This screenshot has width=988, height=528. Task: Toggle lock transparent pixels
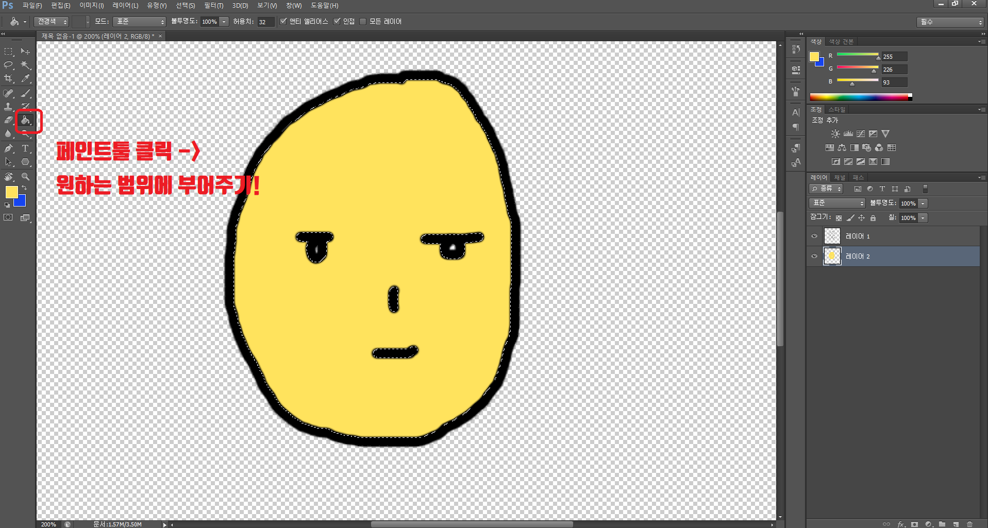(x=839, y=218)
